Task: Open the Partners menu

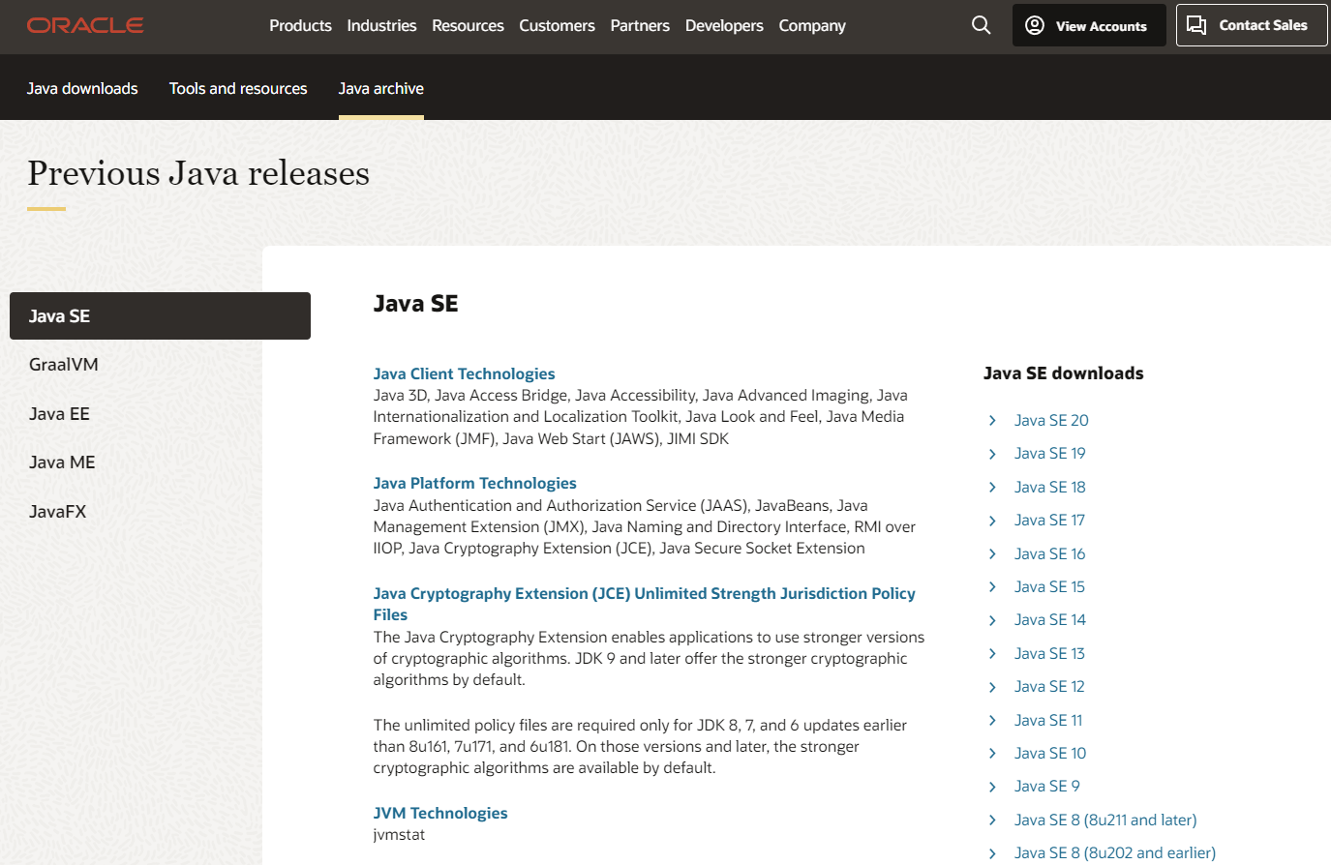Action: coord(640,25)
